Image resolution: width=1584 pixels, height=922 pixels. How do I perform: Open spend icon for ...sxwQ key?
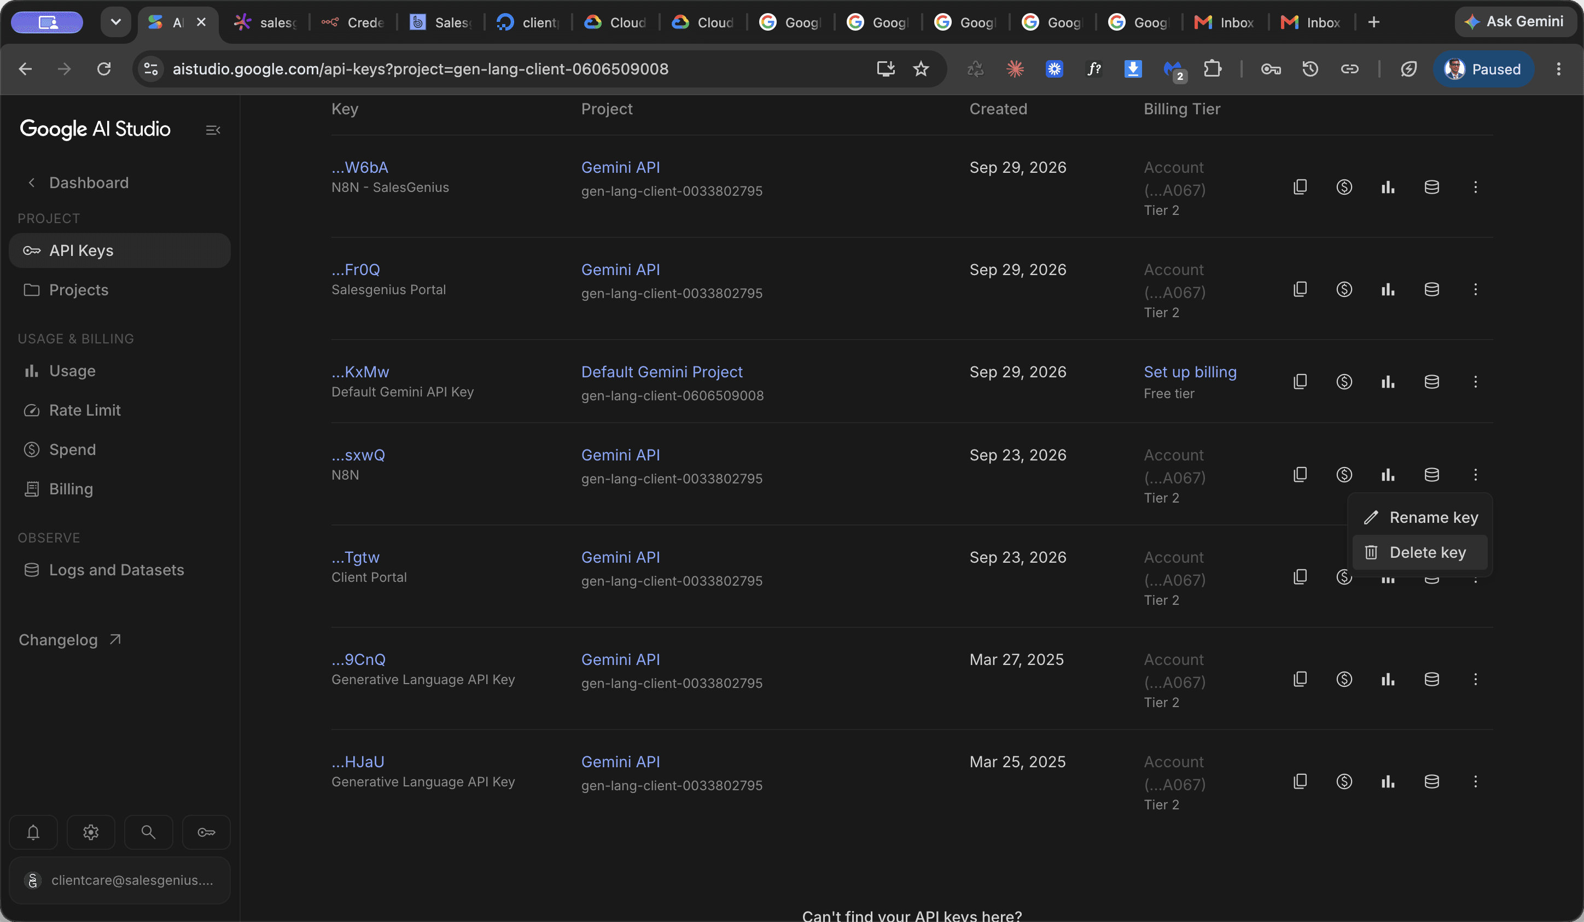[x=1344, y=475]
